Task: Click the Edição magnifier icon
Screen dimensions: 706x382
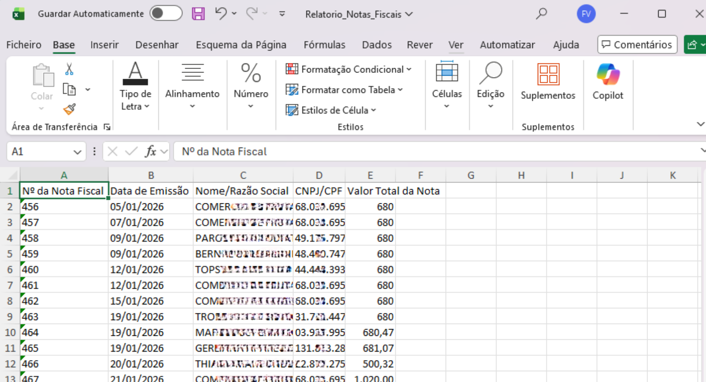Action: [x=490, y=72]
